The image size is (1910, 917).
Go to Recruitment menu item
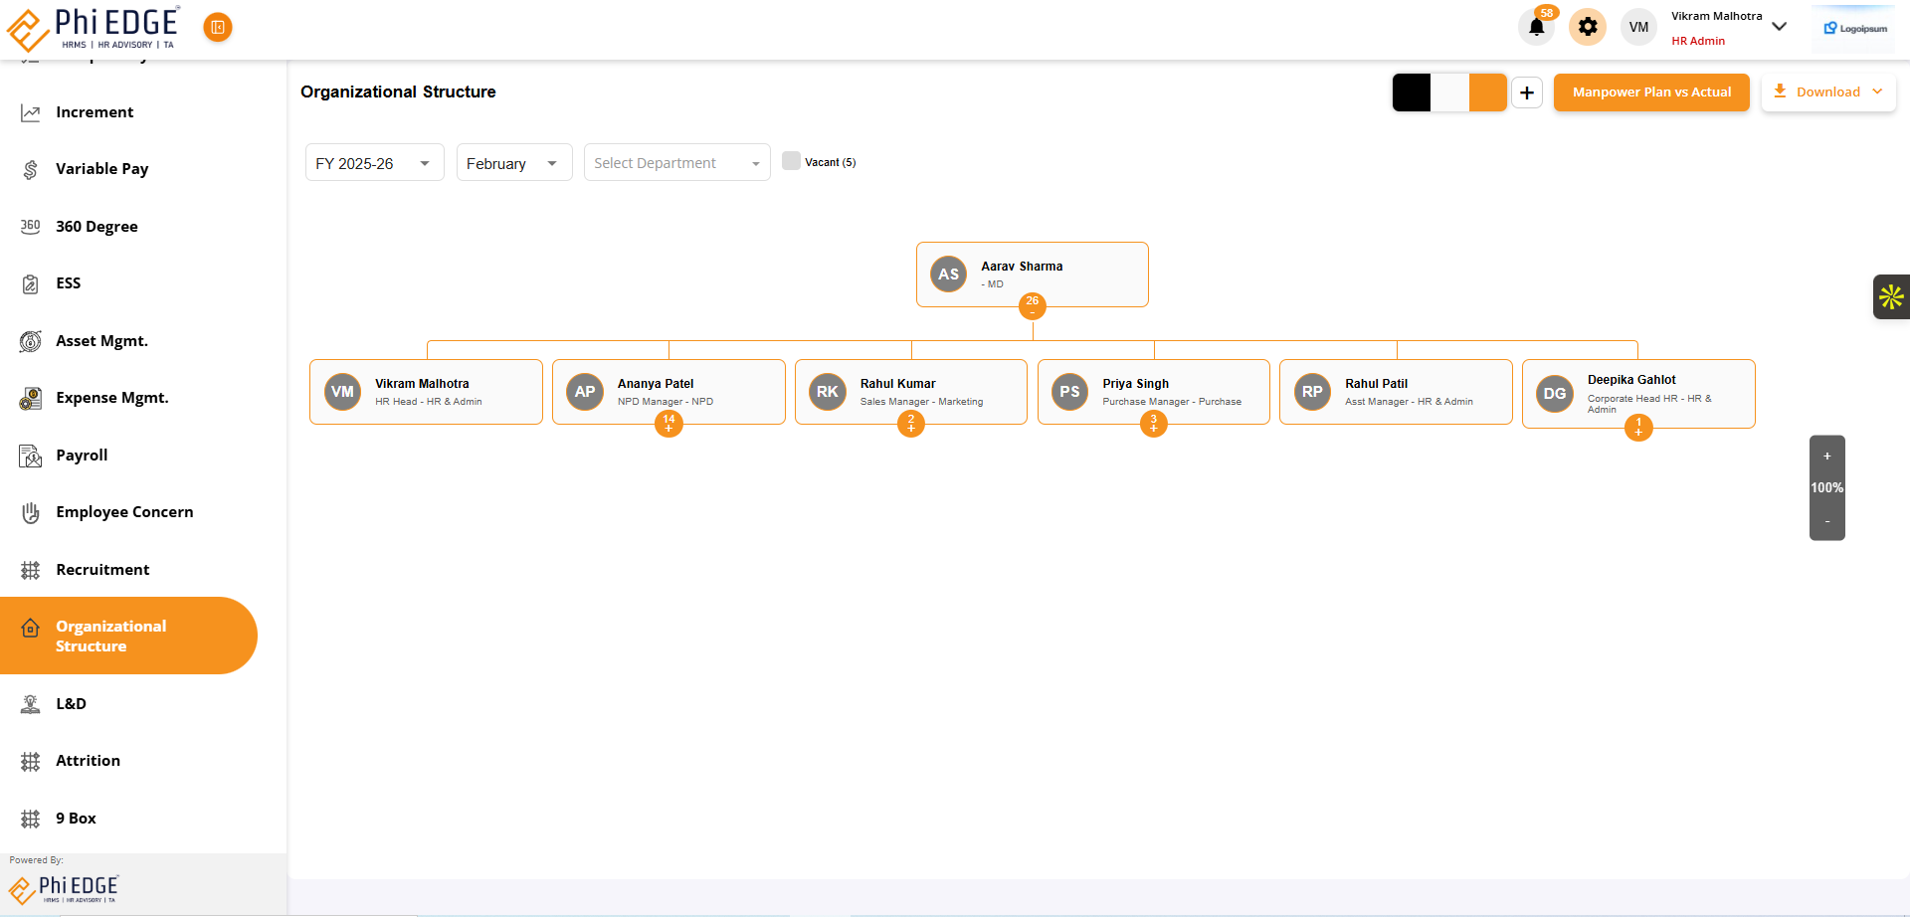(x=102, y=570)
